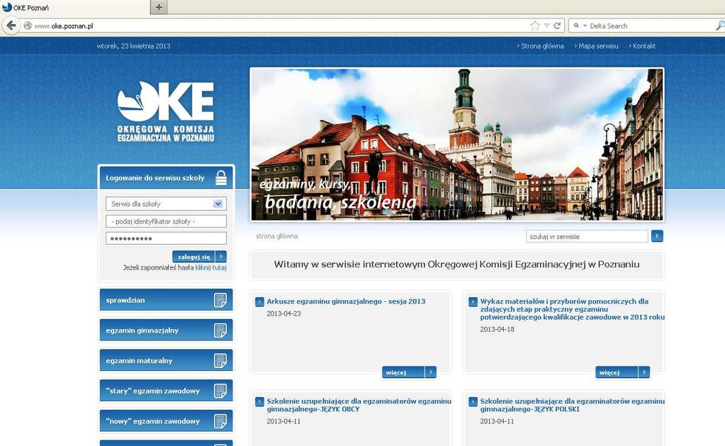Open the "stary" egzamin zawodowy section
The width and height of the screenshot is (725, 446).
pos(166,391)
